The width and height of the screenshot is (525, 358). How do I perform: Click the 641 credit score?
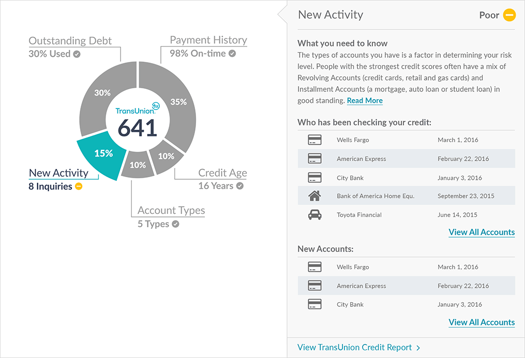(138, 128)
